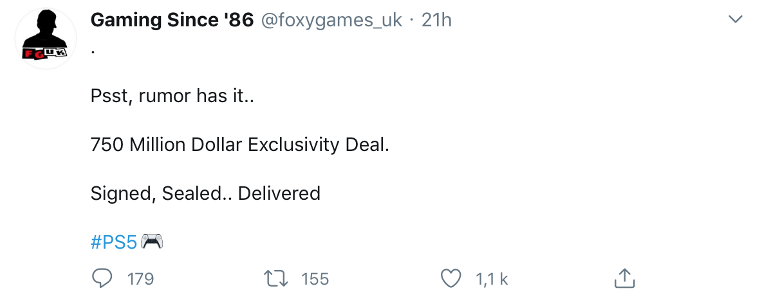The image size is (762, 302).
Task: Click the 1,1 k likes count
Action: [x=492, y=279]
